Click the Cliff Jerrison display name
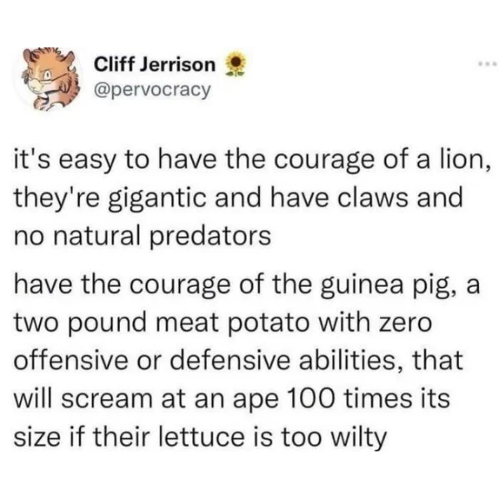The width and height of the screenshot is (499, 499). click(x=155, y=65)
